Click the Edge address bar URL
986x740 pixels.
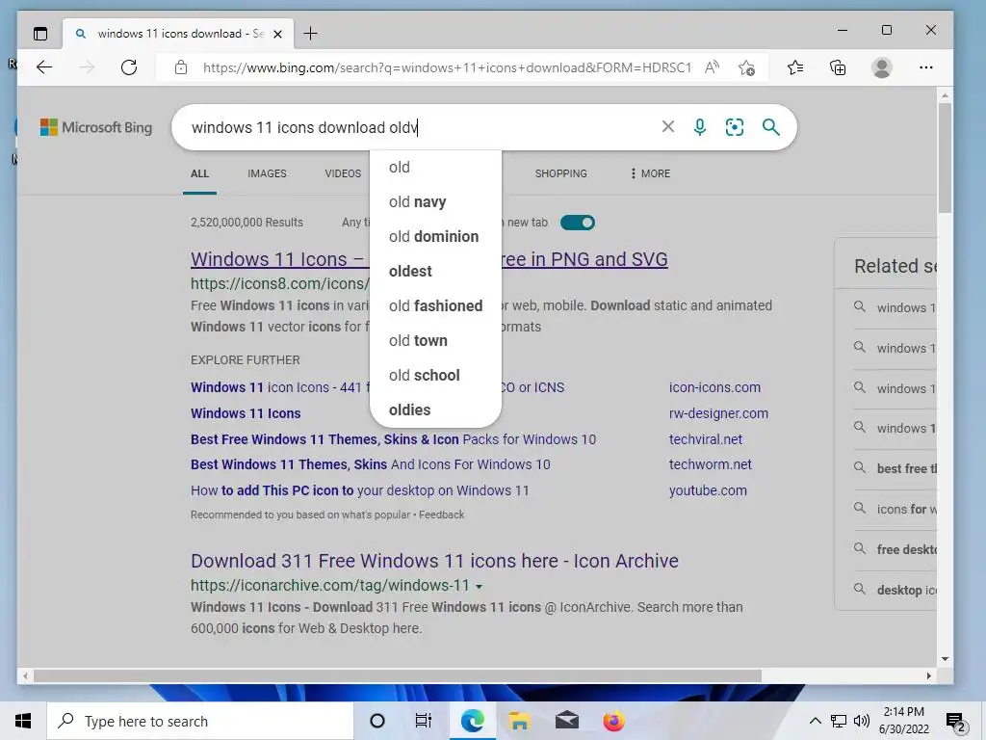click(447, 67)
